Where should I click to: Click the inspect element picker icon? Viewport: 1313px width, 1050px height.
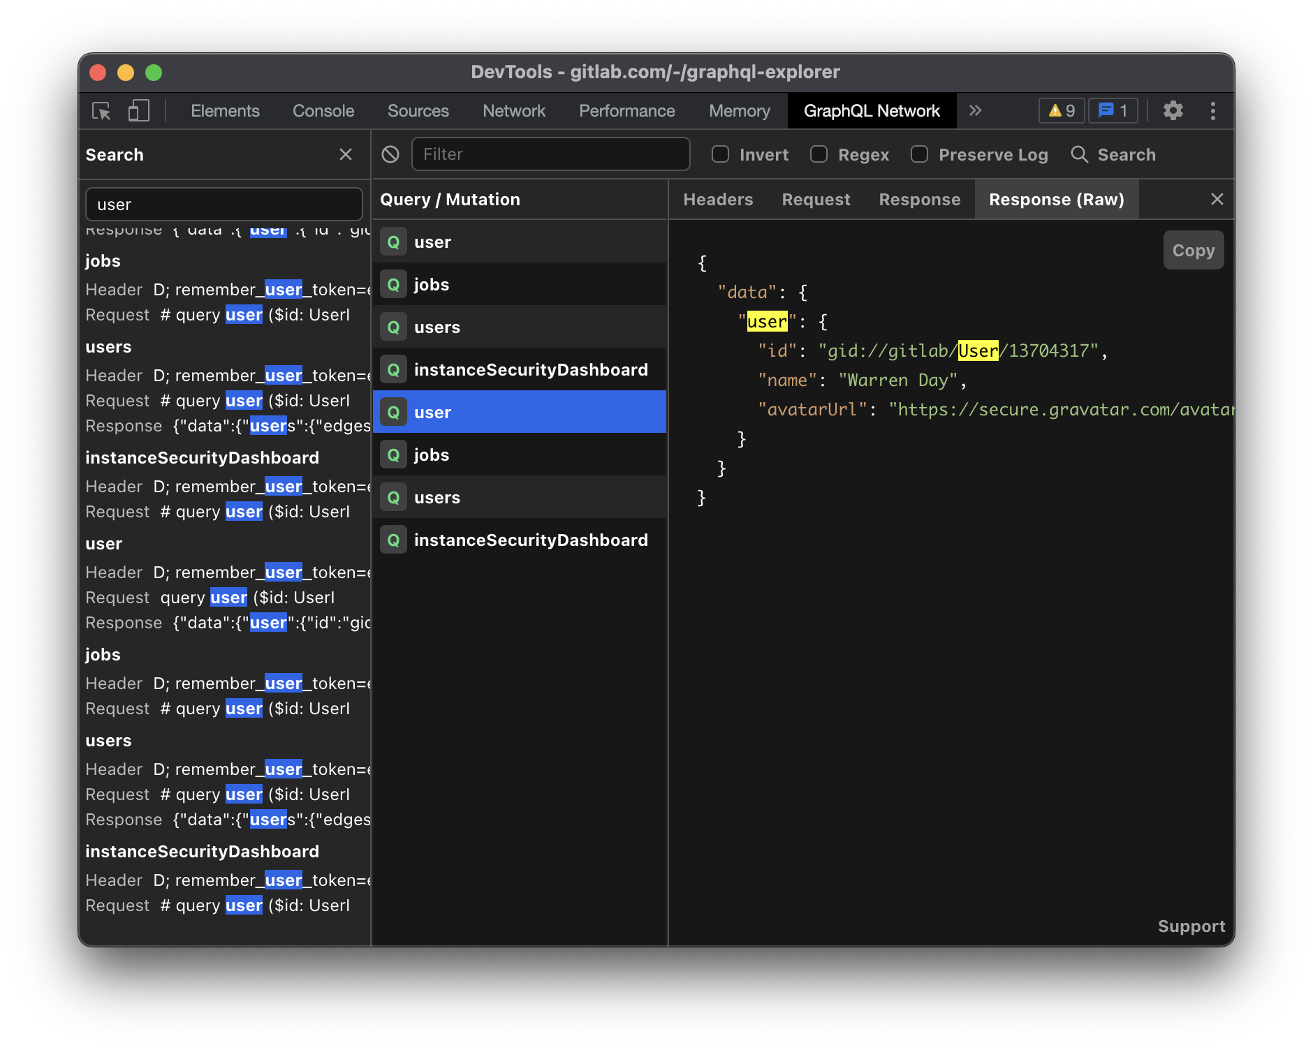[101, 111]
